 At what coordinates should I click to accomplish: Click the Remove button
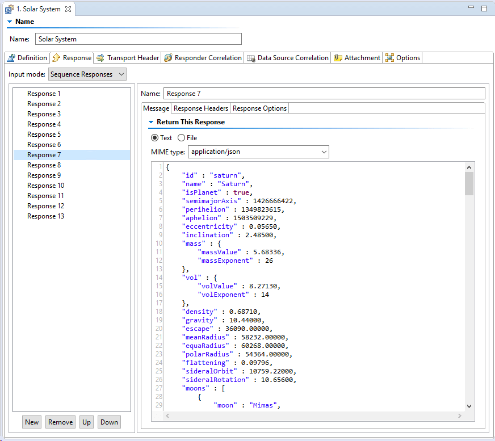(x=60, y=422)
